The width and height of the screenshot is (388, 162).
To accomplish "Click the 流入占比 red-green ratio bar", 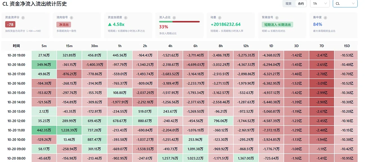I will (179, 22).
